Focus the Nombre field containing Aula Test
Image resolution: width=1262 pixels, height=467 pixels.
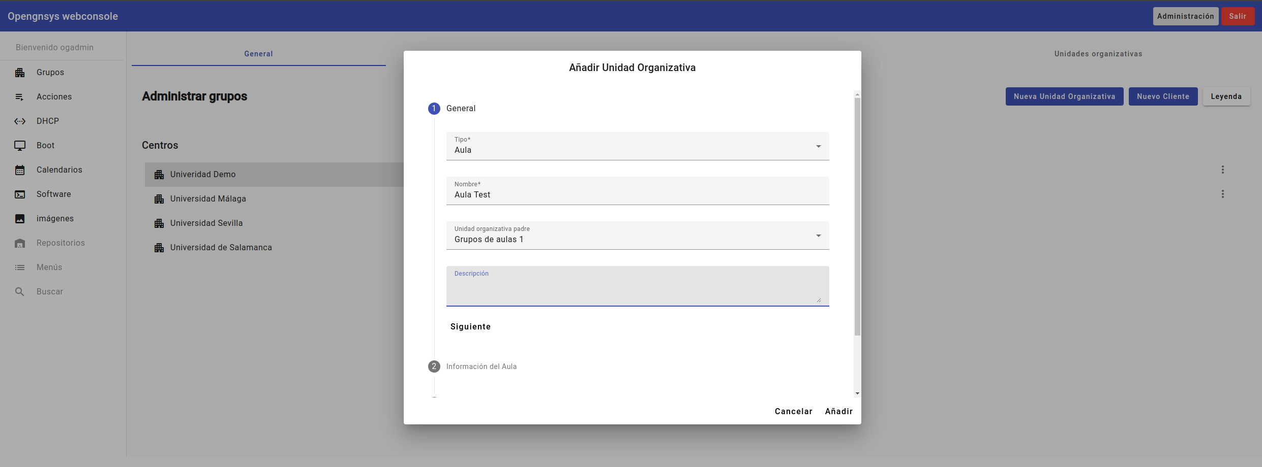click(x=637, y=195)
